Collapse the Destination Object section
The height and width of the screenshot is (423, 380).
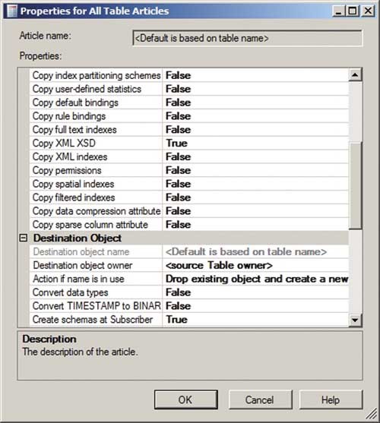24,238
